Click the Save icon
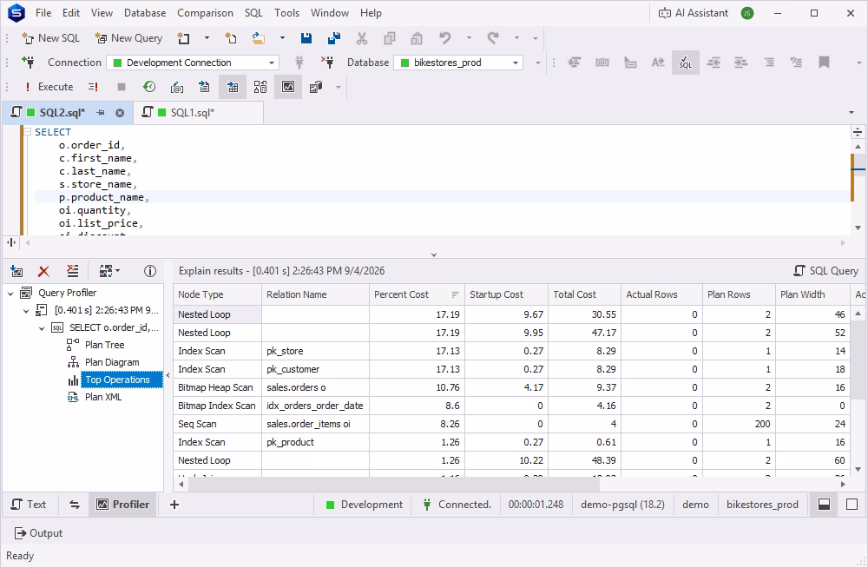 point(306,38)
